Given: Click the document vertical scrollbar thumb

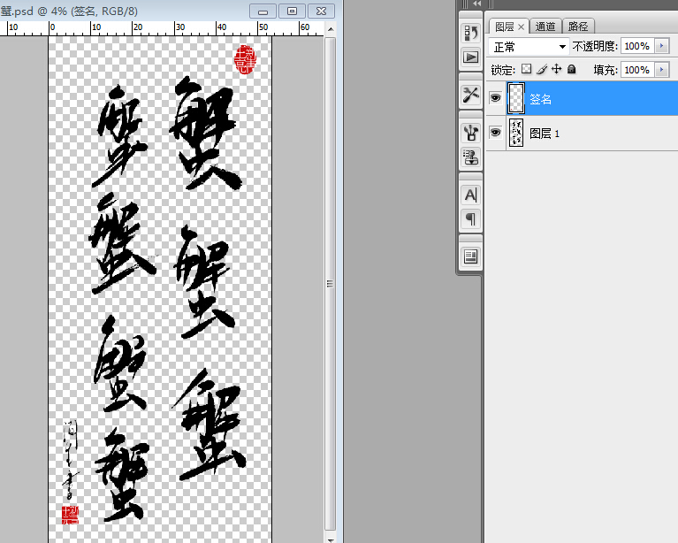Looking at the screenshot, I should (x=331, y=283).
